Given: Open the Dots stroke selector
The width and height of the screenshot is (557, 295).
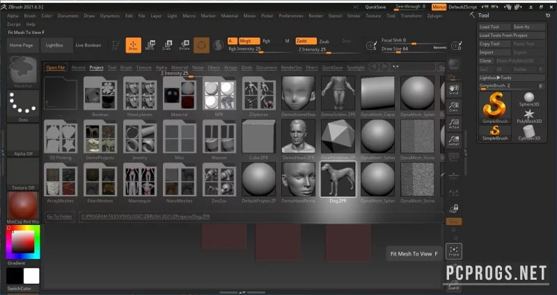Looking at the screenshot, I should (23, 106).
